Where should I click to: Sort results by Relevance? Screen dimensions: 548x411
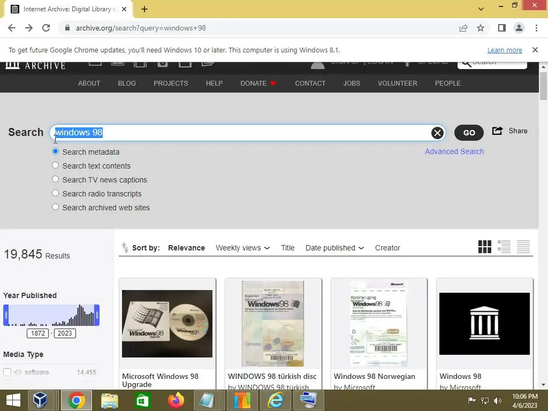[x=186, y=248]
